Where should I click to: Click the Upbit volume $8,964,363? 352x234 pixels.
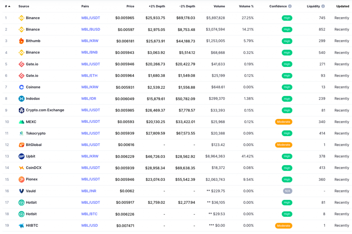point(215,156)
